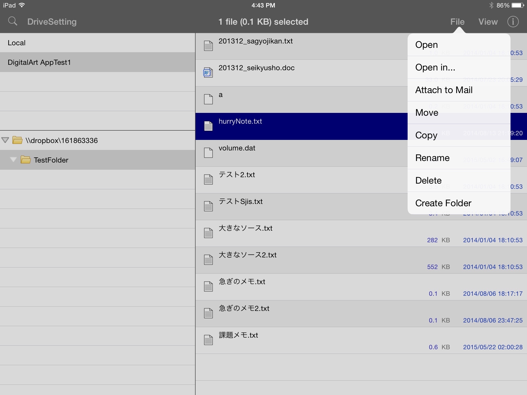Click the 急ぎのメモ.txt document icon
This screenshot has width=527, height=395.
click(208, 286)
